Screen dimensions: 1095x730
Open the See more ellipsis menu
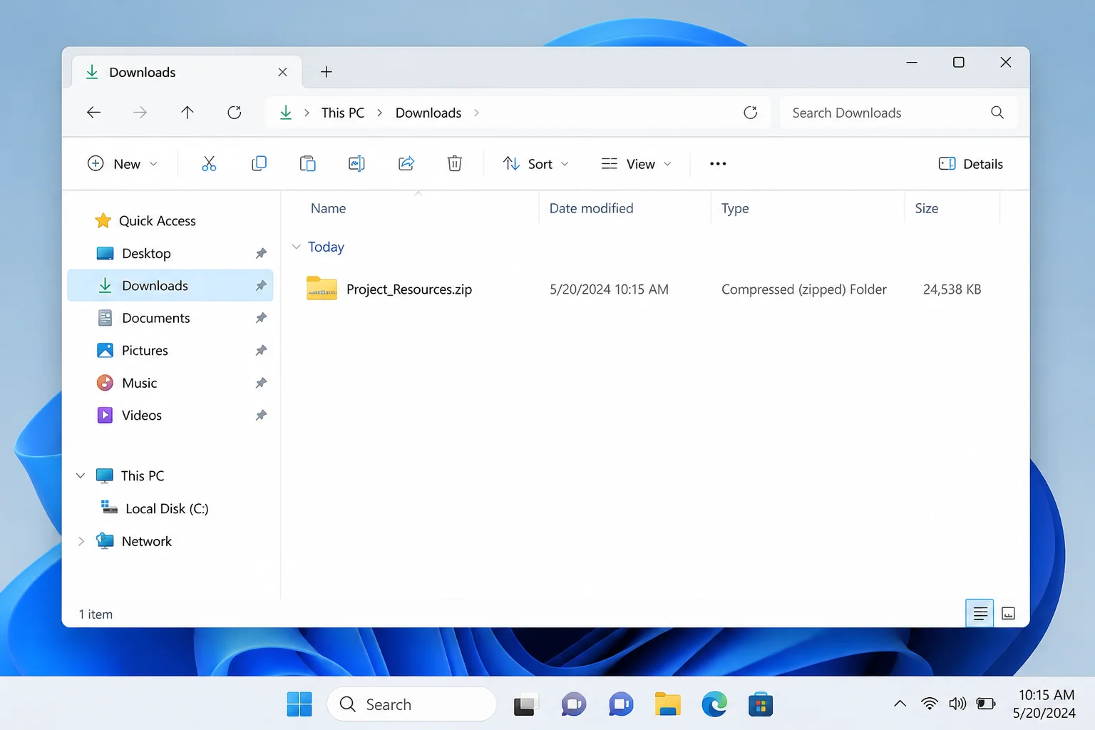pyautogui.click(x=718, y=164)
